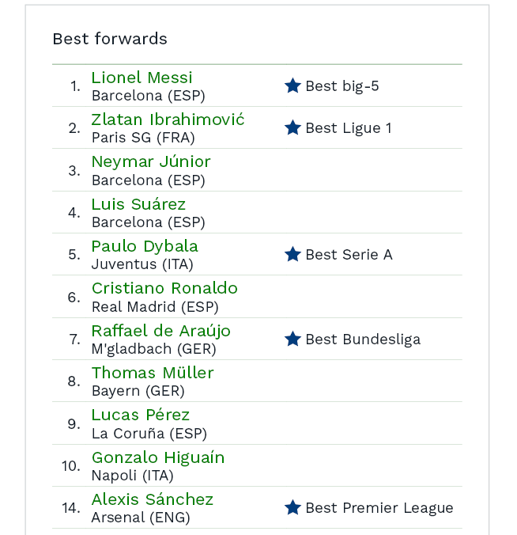
Task: Open Lucas Pérez's profile link
Action: 141,415
